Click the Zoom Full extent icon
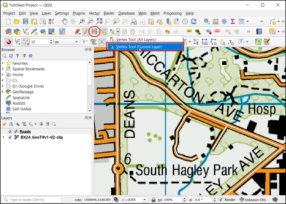 tap(99, 21)
